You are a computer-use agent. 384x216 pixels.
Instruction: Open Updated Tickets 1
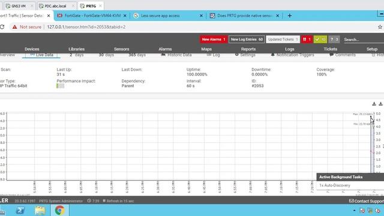coord(283,40)
